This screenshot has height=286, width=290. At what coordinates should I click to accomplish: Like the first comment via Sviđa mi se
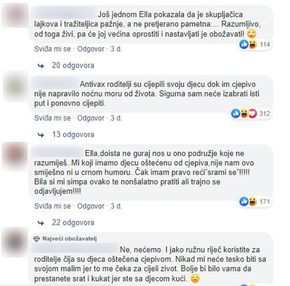52,49
